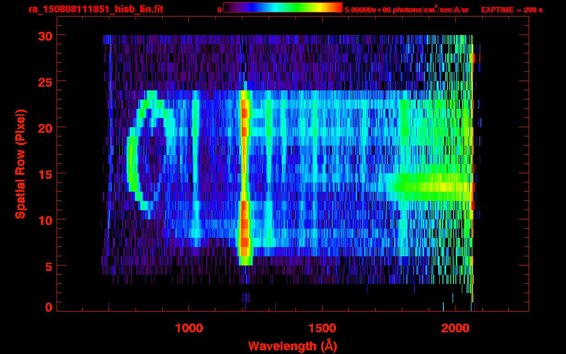Click the rainbow color scale bar

283,7
